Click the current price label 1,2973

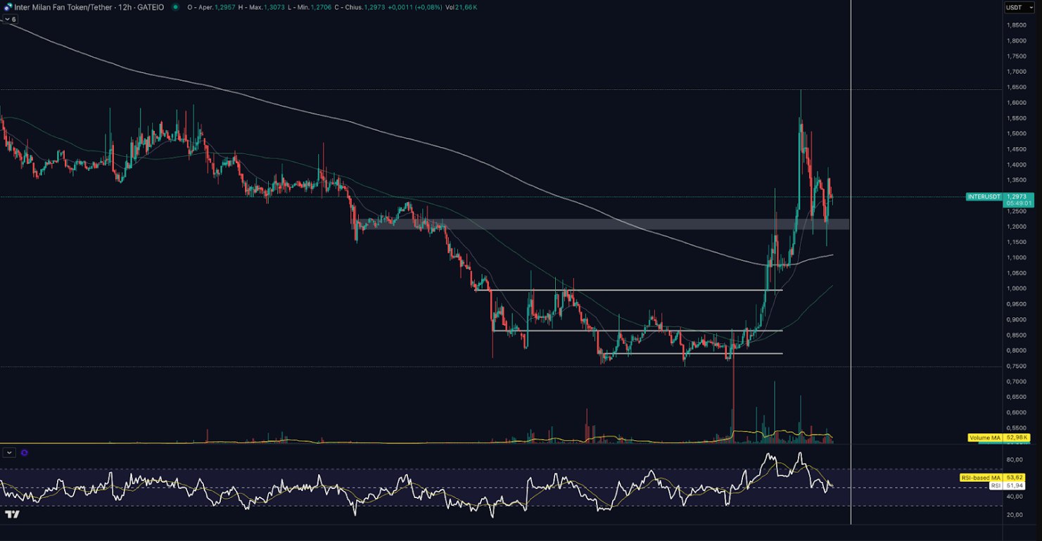tap(1017, 197)
